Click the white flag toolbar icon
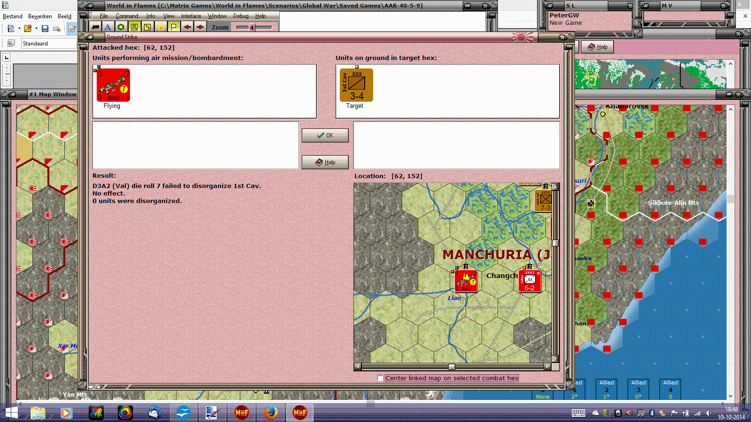This screenshot has width=751, height=422. pos(174,27)
